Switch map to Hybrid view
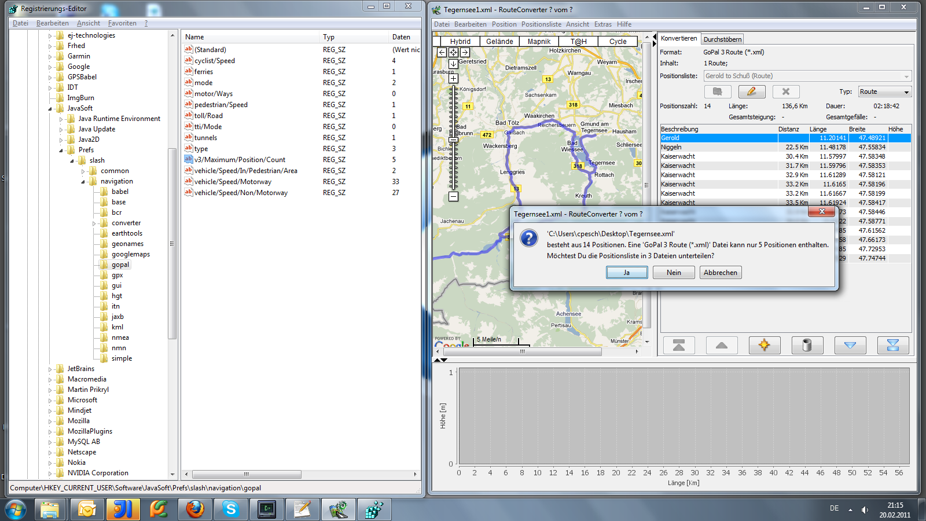 (x=460, y=42)
